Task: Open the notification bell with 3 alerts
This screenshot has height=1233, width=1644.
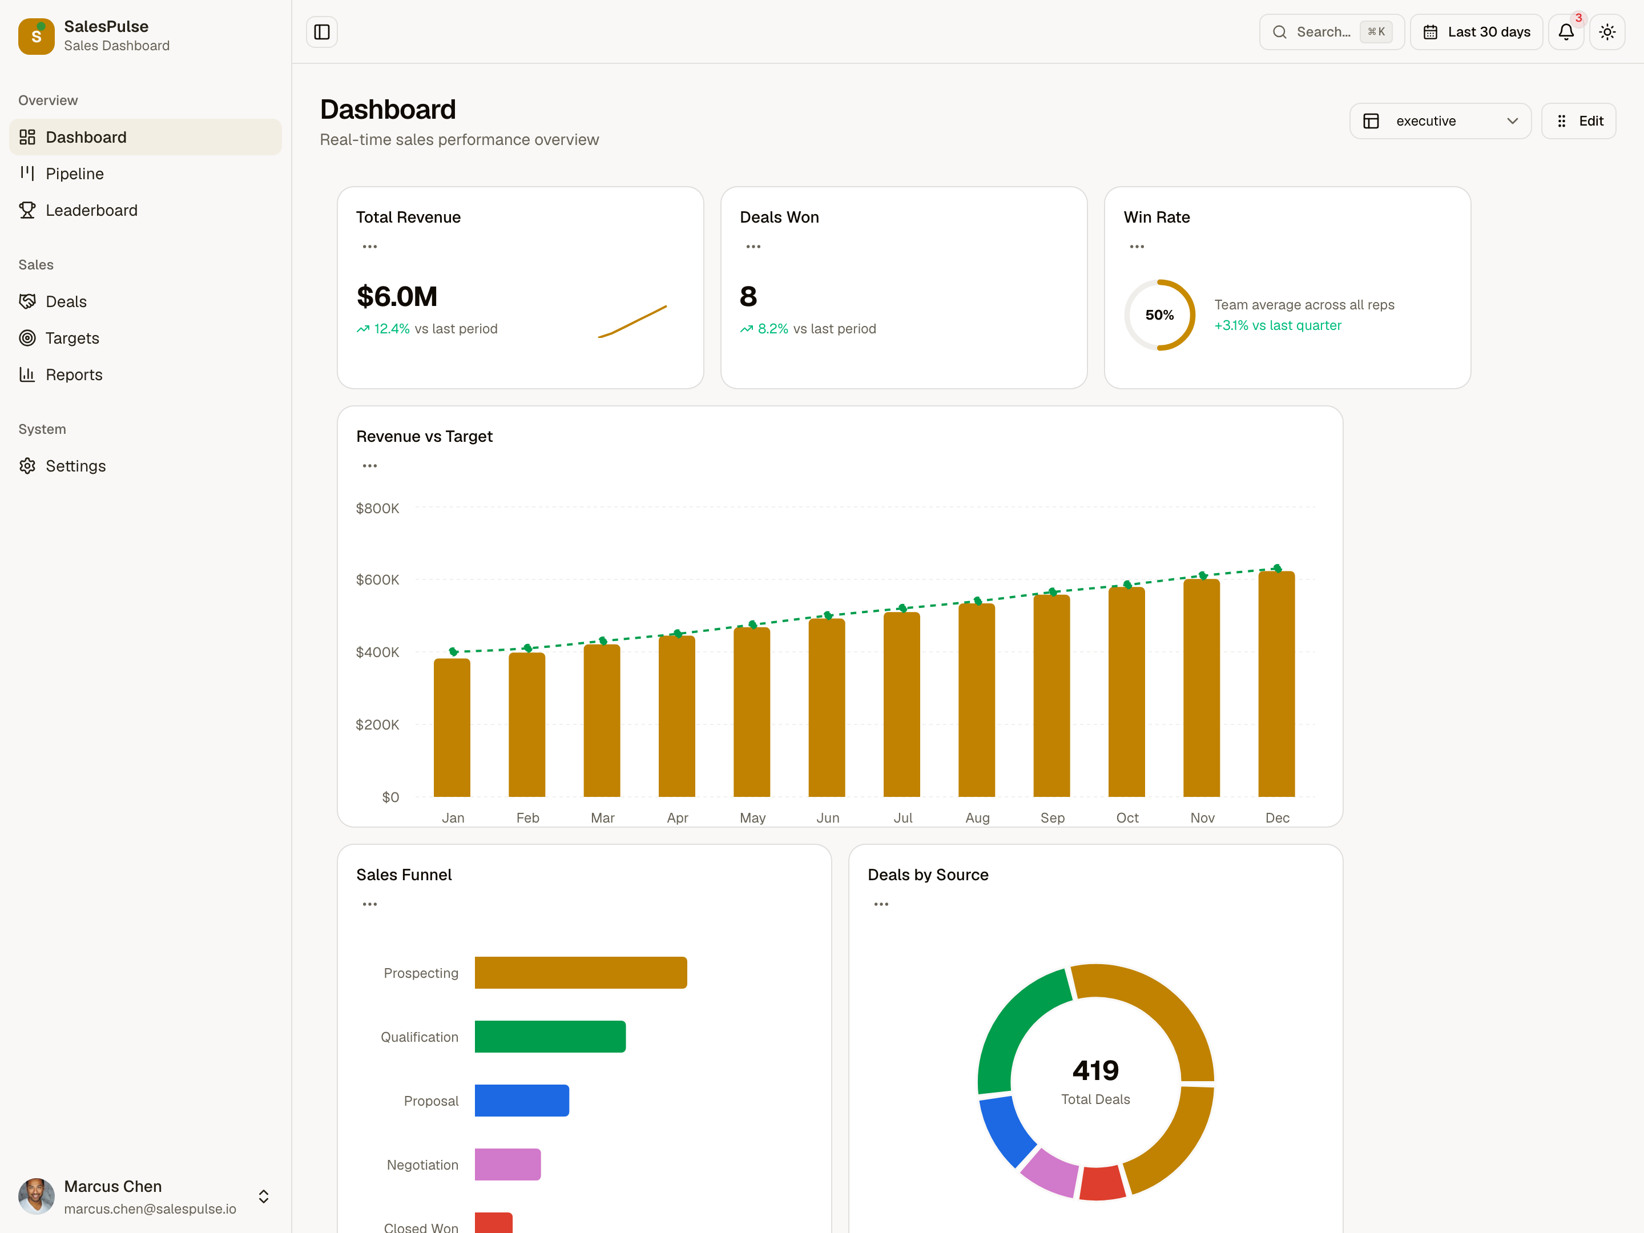Action: point(1566,32)
